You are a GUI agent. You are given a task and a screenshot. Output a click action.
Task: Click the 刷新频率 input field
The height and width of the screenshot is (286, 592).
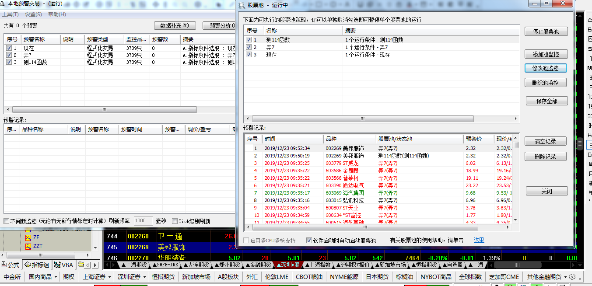tap(143, 221)
